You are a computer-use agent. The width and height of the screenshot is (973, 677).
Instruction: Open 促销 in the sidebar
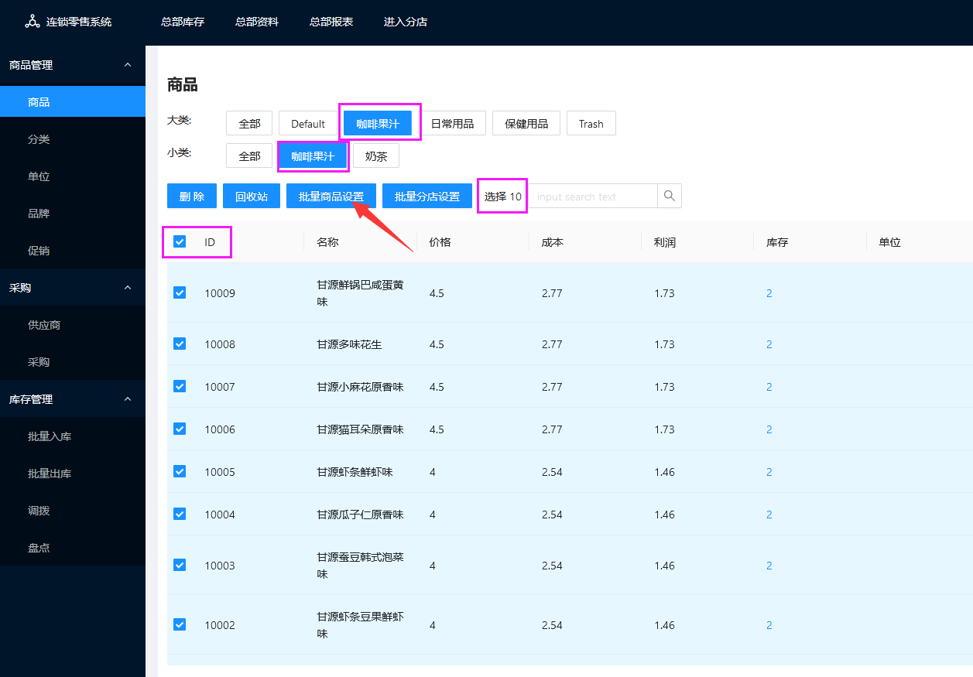click(73, 251)
